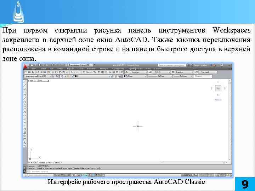The width and height of the screenshot is (255, 191).
Task: Click the Plot printer icon in Standard toolbar
Action: [x=38, y=72]
